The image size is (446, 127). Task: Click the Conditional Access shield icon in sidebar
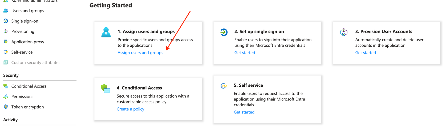coord(6,86)
